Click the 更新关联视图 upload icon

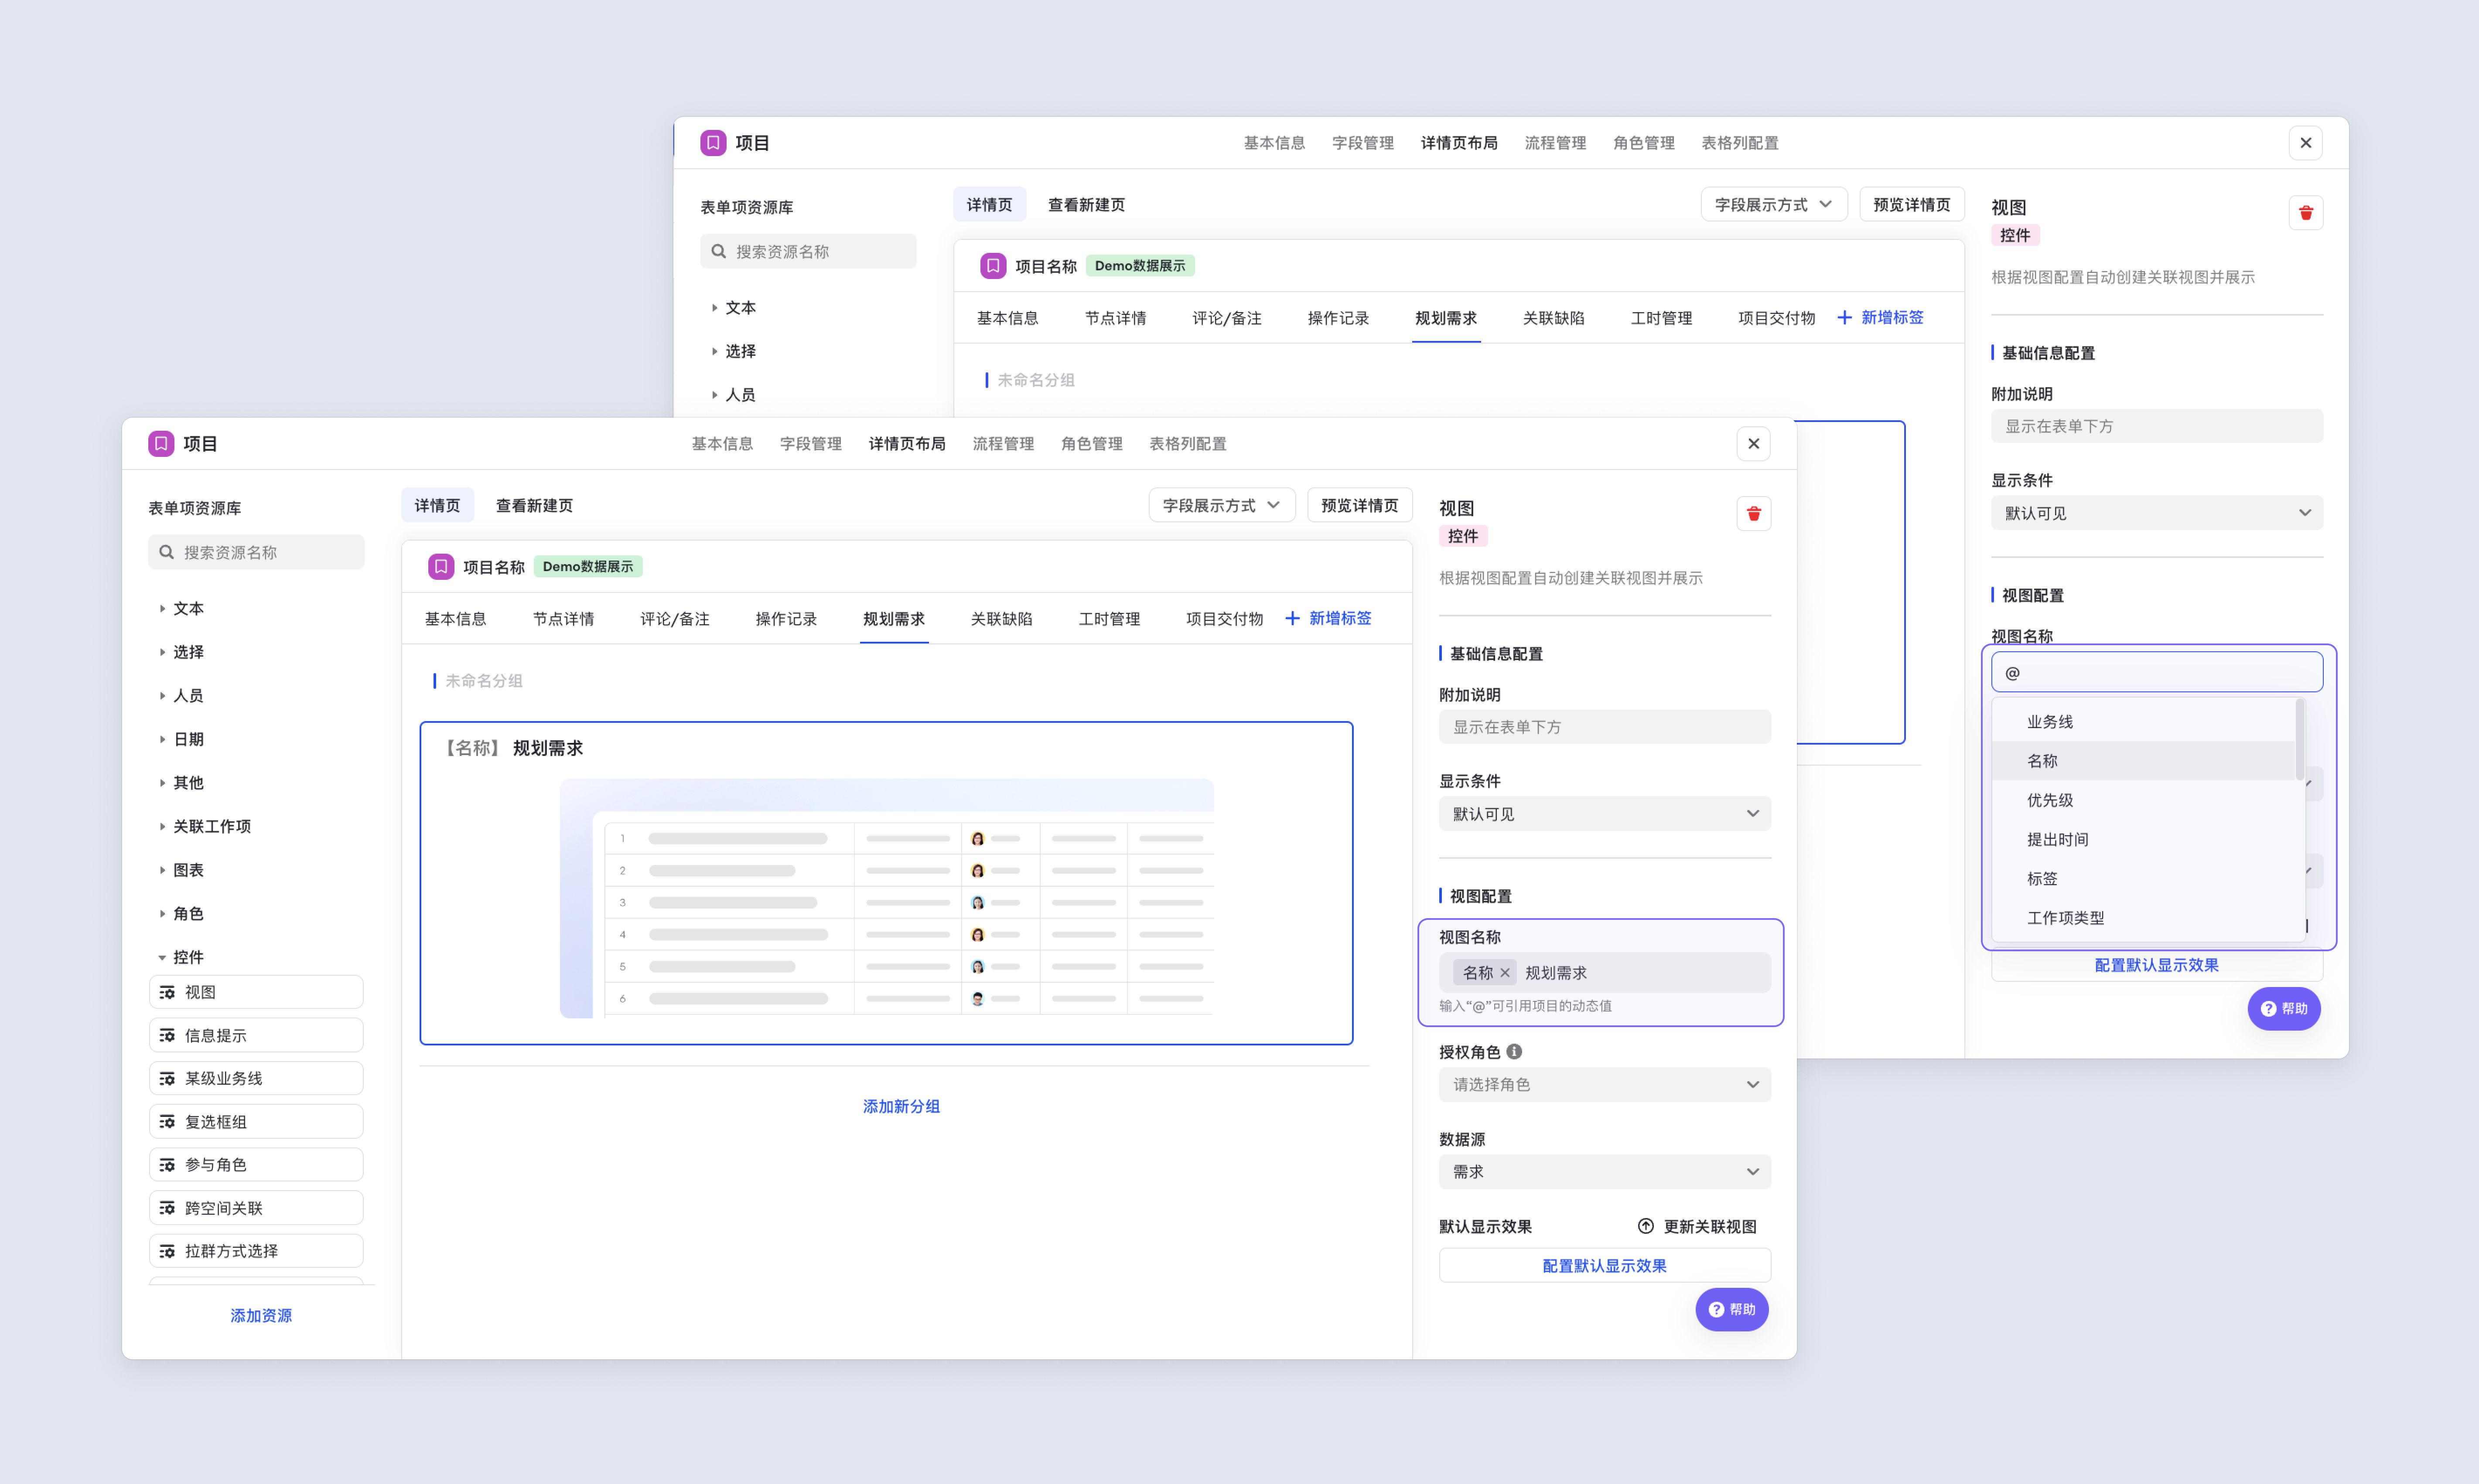[x=1645, y=1226]
